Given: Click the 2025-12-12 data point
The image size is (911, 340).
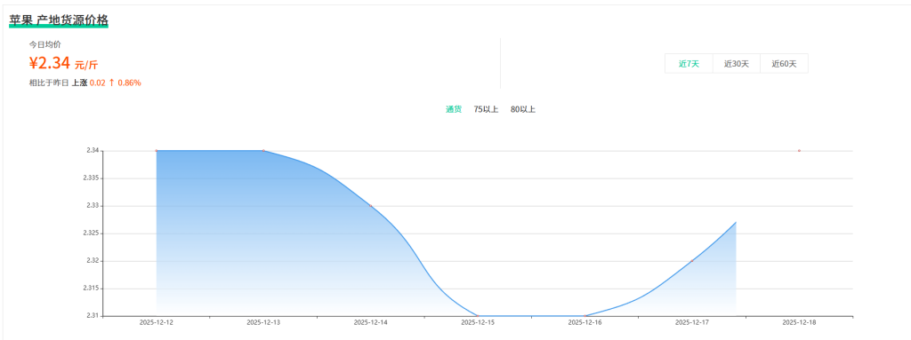Looking at the screenshot, I should [x=157, y=151].
